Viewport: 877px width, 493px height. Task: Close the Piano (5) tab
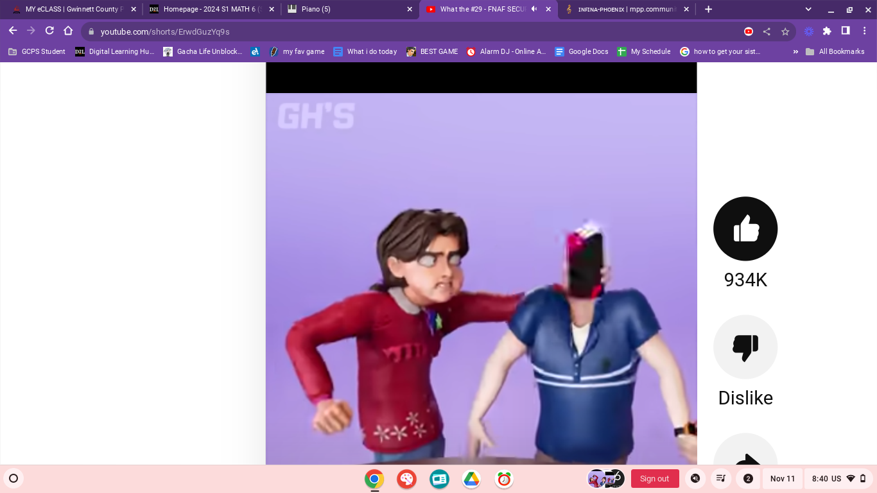(x=410, y=10)
